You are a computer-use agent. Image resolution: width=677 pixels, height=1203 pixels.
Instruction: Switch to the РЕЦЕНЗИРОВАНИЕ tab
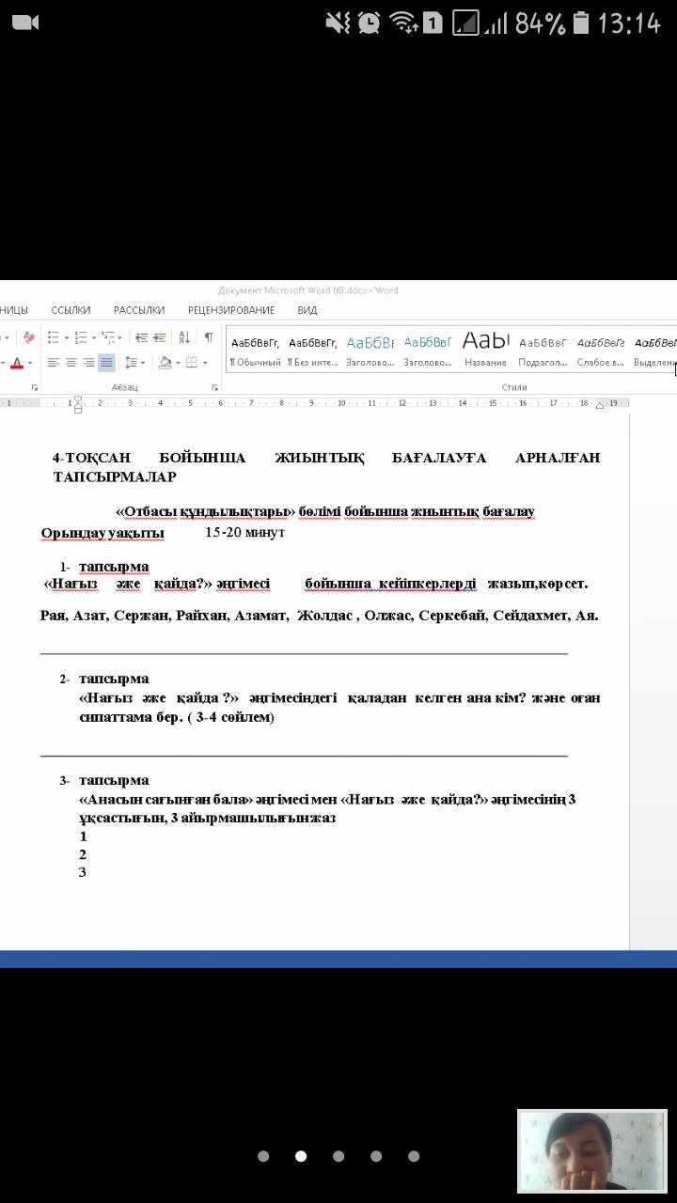231,310
